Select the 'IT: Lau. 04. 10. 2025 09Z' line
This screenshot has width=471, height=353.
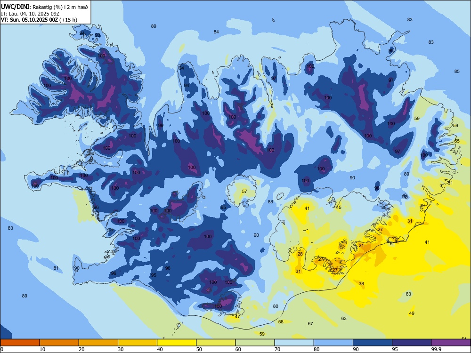coord(30,14)
